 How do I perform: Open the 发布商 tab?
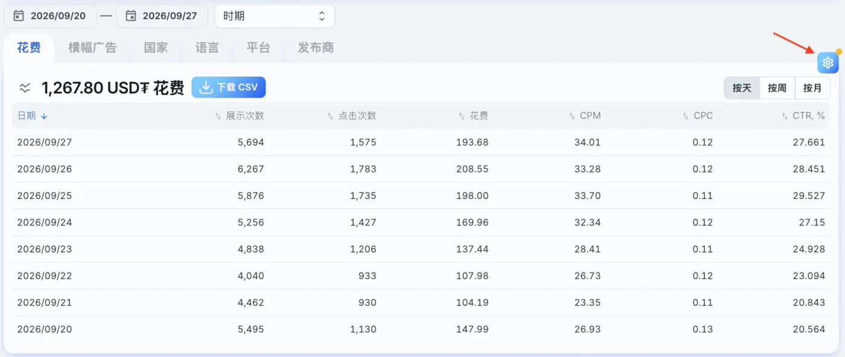pyautogui.click(x=316, y=48)
